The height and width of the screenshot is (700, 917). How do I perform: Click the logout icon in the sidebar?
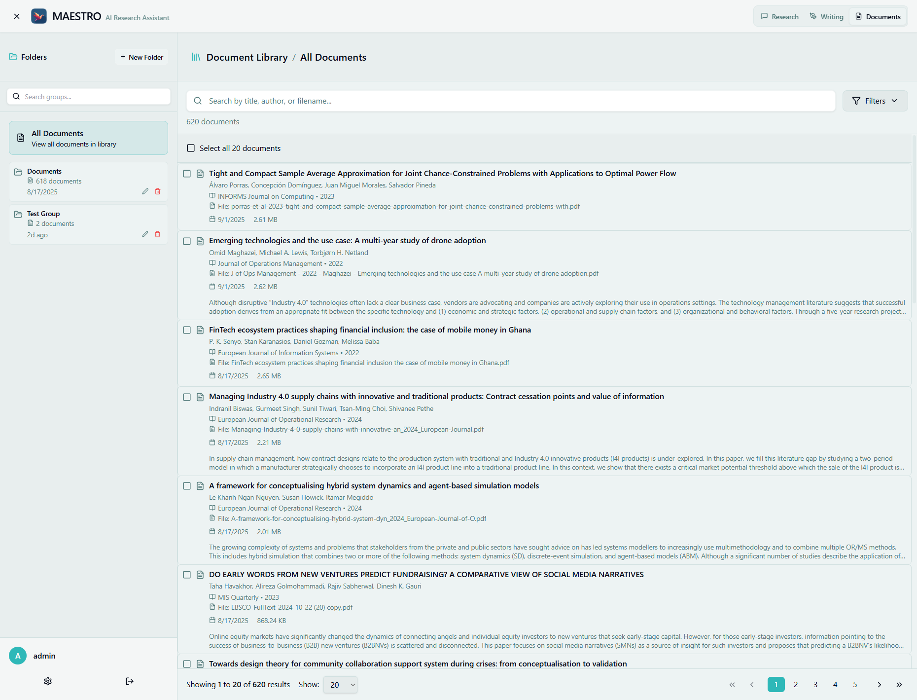[129, 681]
